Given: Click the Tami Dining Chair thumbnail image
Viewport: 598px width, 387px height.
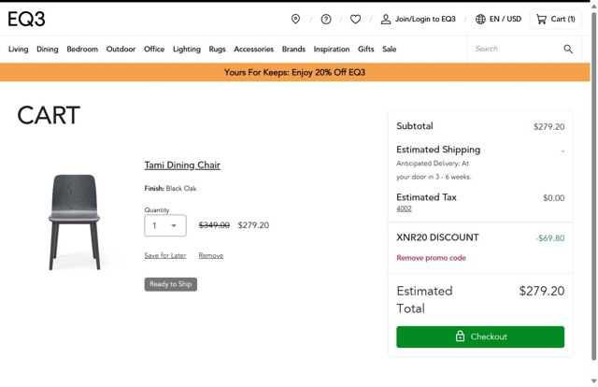Looking at the screenshot, I should pos(75,222).
